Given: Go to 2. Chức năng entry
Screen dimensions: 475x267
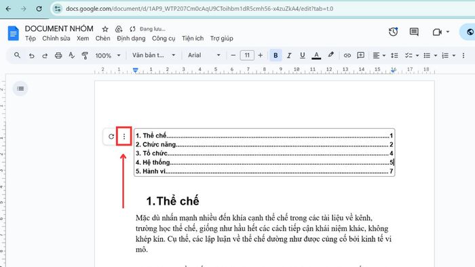Looking at the screenshot, I should pos(264,144).
